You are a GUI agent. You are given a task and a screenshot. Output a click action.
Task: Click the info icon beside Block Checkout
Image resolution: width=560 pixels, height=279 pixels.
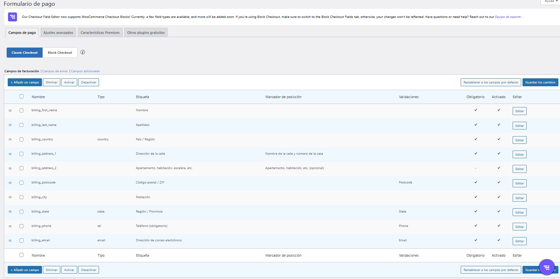tap(83, 52)
